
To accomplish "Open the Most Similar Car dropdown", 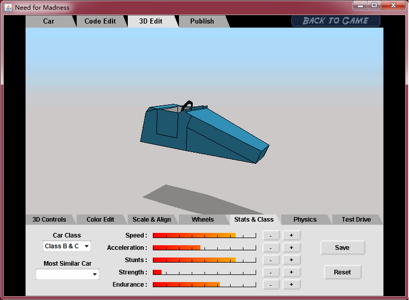I will coord(67,274).
